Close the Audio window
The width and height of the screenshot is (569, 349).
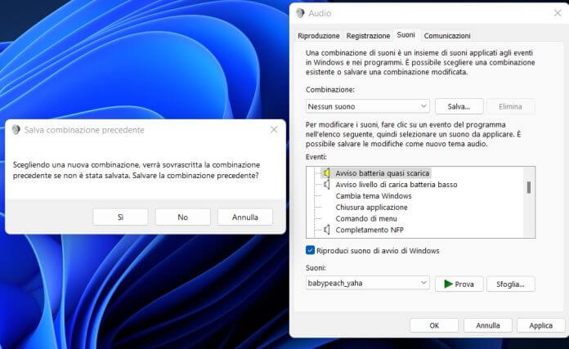pyautogui.click(x=558, y=13)
